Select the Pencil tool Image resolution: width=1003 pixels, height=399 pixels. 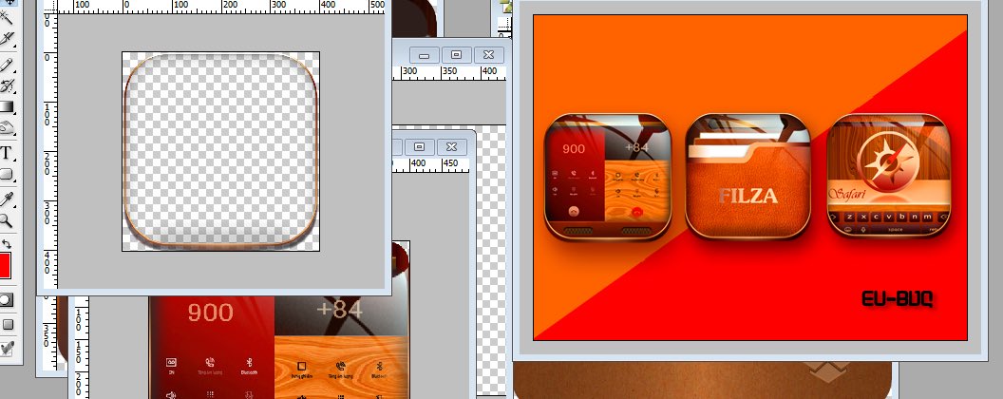click(x=8, y=64)
